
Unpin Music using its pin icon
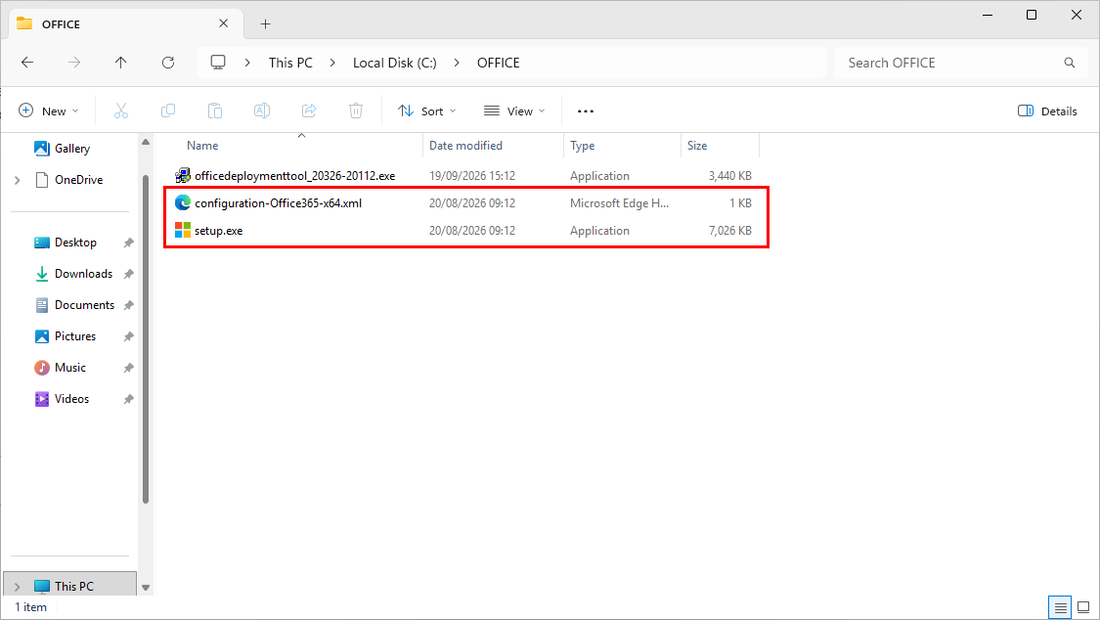[x=128, y=368]
